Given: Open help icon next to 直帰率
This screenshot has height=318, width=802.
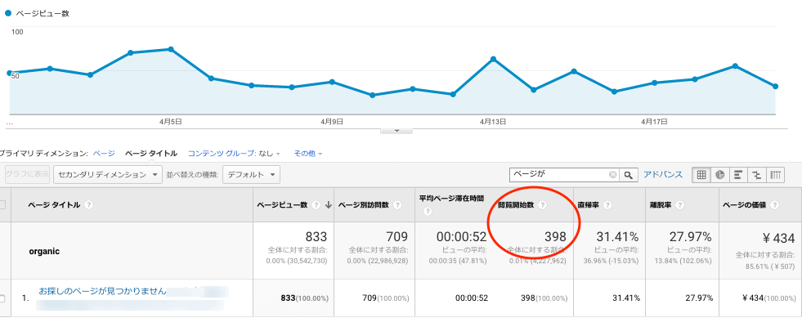Looking at the screenshot, I should click(x=607, y=205).
